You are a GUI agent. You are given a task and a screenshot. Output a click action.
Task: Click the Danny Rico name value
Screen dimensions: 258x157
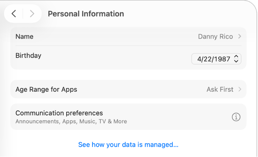215,37
